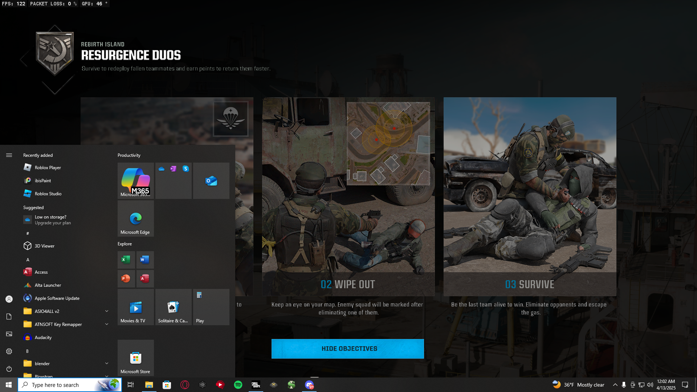Show hidden system tray icons

coord(615,385)
